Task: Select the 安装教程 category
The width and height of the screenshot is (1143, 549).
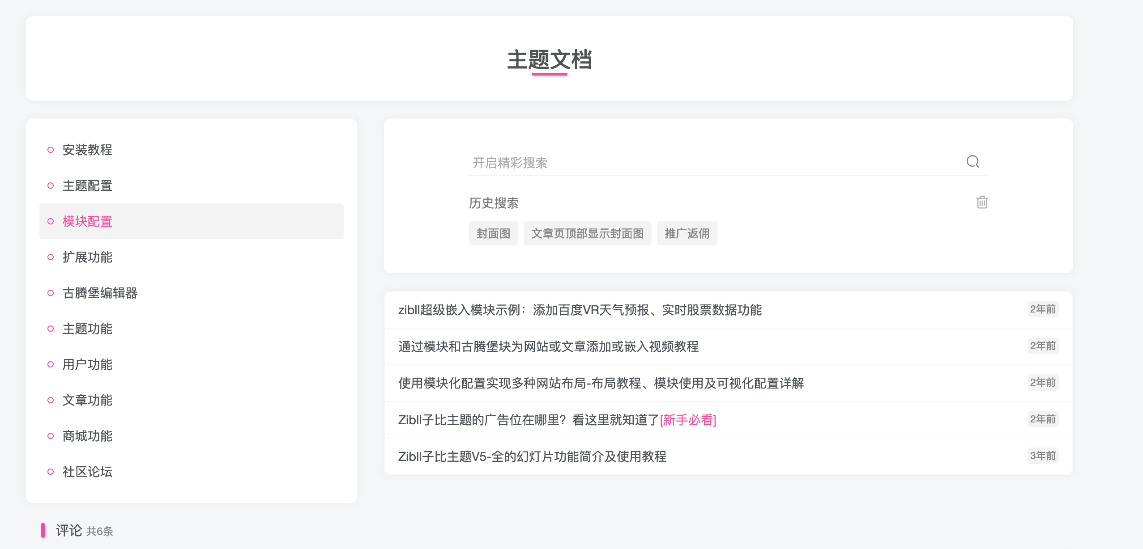Action: point(88,149)
